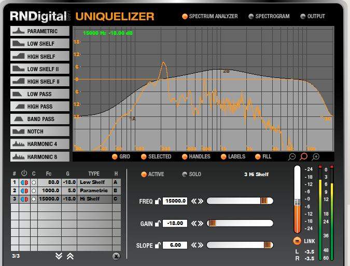This screenshot has height=266, width=350.
Task: Move band down with double-chevron down arrow
Action: pos(59,256)
